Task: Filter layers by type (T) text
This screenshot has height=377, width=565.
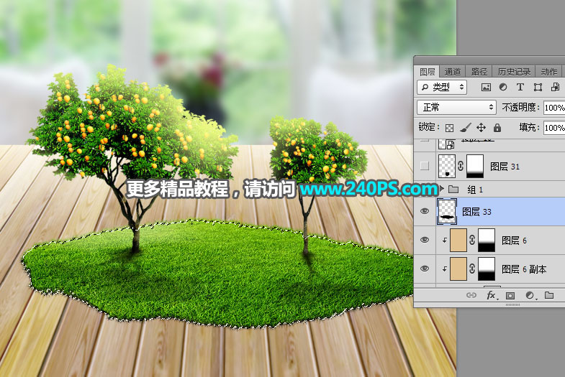Action: (520, 87)
